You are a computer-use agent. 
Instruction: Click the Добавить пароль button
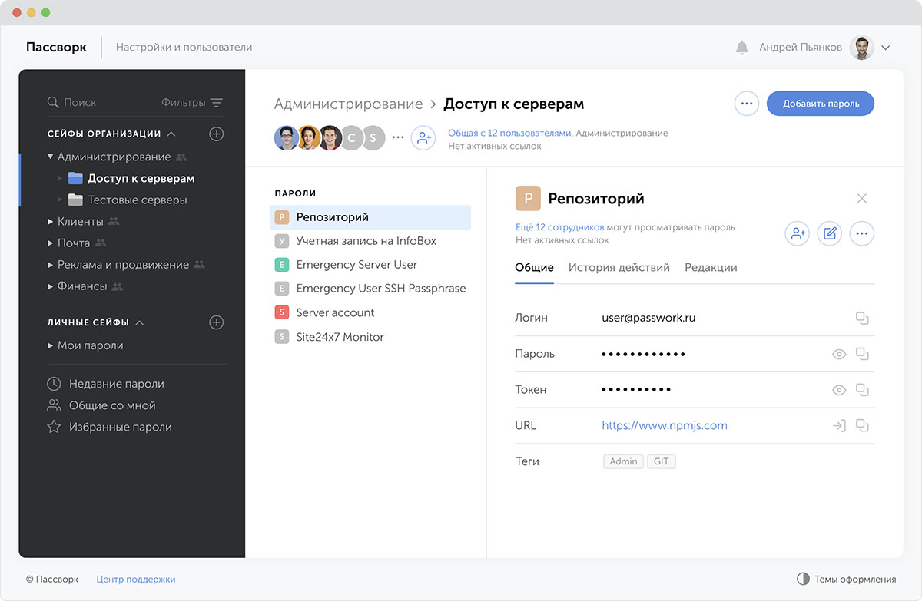(x=820, y=104)
